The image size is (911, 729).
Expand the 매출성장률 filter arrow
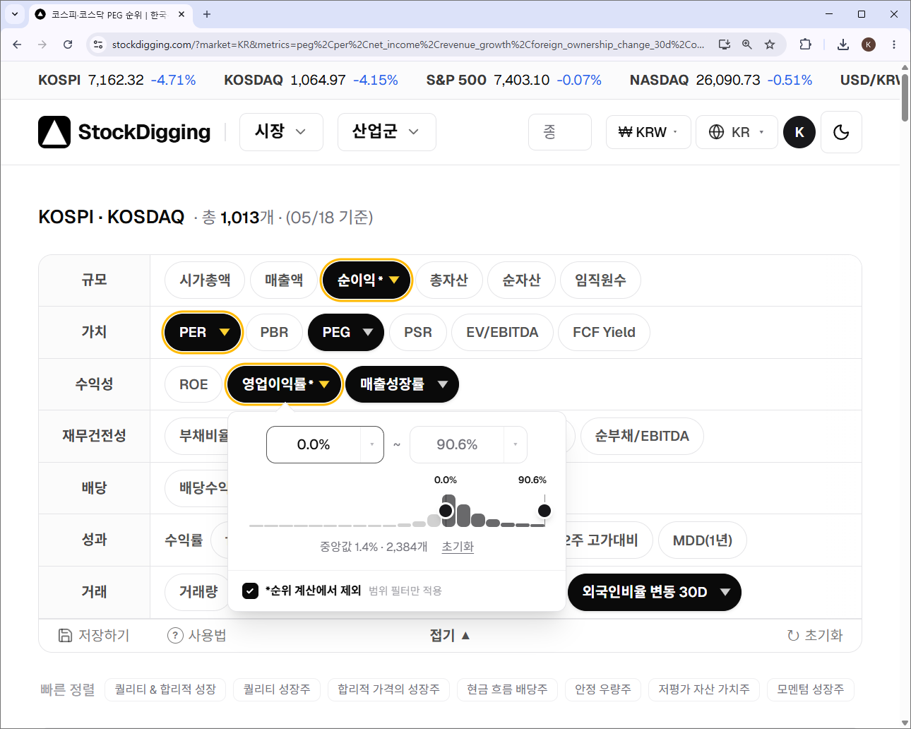(443, 384)
